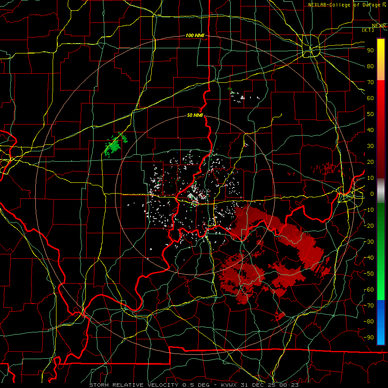Click the bright green segment of the color bar
The height and width of the screenshot is (388, 388).
click(x=381, y=290)
